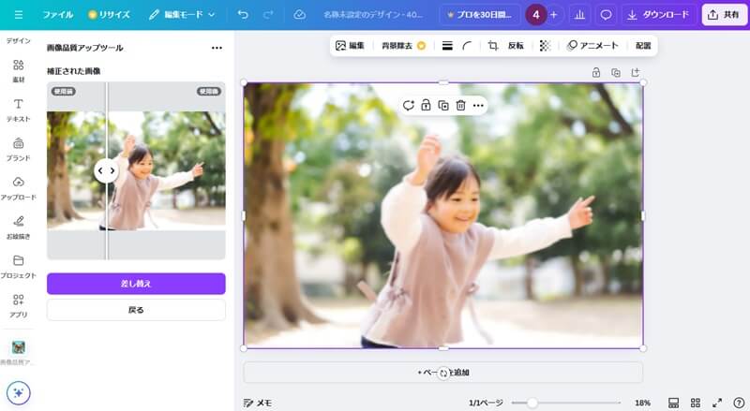Open panel more options ellipsis
The height and width of the screenshot is (411, 750).
click(x=217, y=48)
